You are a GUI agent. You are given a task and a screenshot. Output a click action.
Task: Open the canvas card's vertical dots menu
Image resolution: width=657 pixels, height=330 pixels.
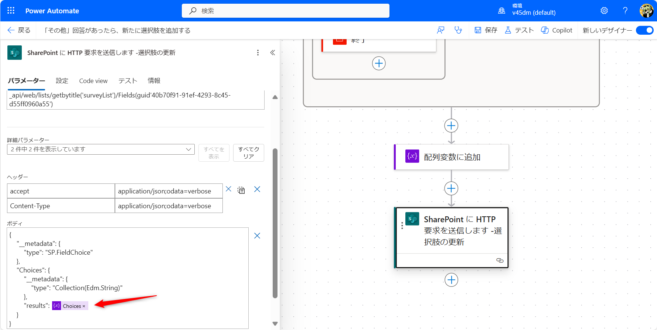click(402, 225)
